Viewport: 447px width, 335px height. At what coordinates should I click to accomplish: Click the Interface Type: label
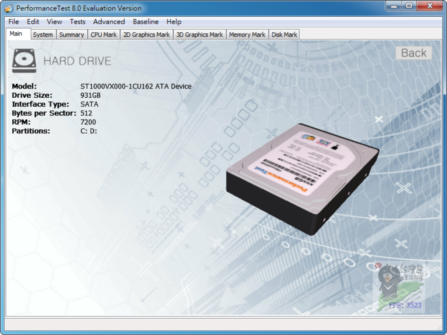coord(41,104)
